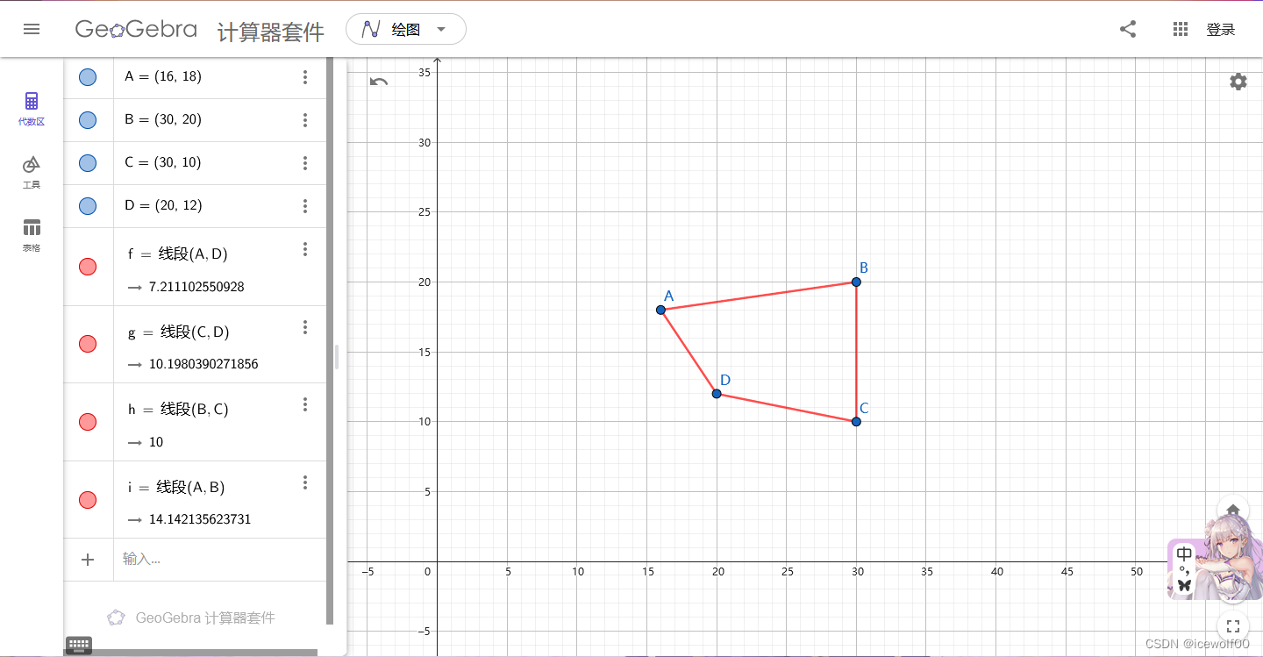
Task: Click the f = 线段(A, D) definition
Action: click(177, 254)
